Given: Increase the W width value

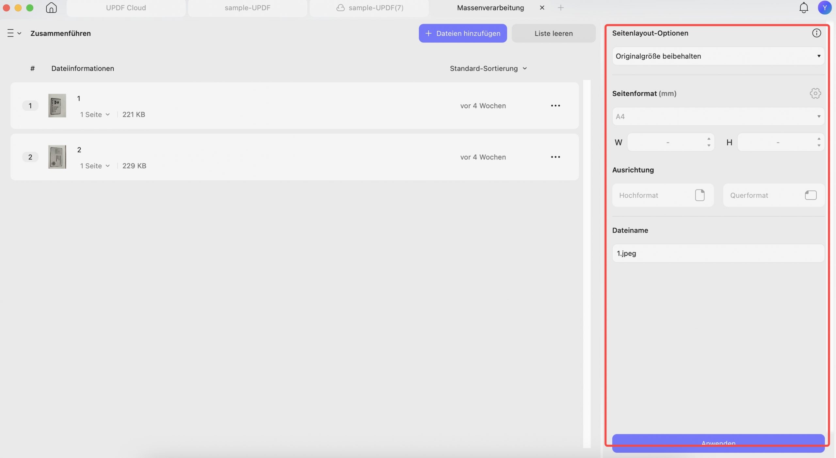Looking at the screenshot, I should pyautogui.click(x=708, y=139).
